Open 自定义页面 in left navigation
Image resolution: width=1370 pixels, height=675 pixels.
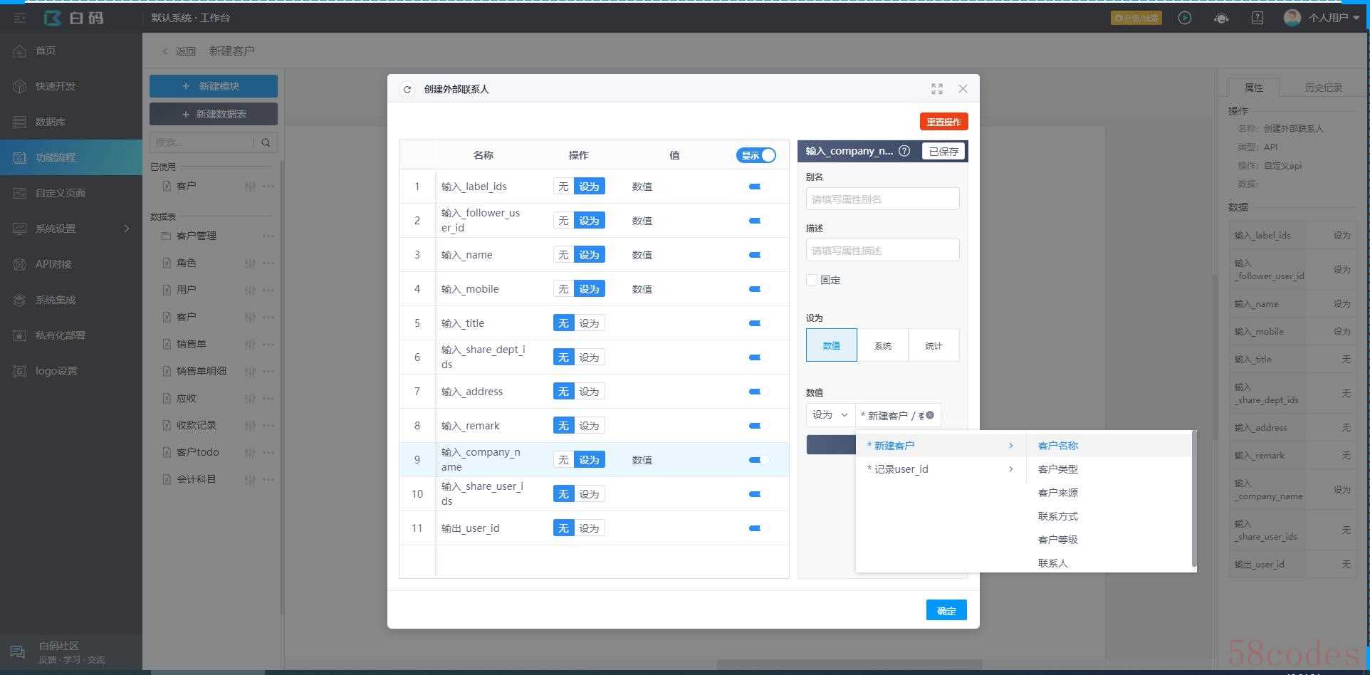(71, 193)
